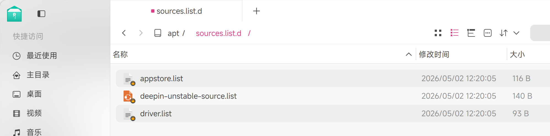Select deepin-unstable-source.list file

pyautogui.click(x=333, y=96)
